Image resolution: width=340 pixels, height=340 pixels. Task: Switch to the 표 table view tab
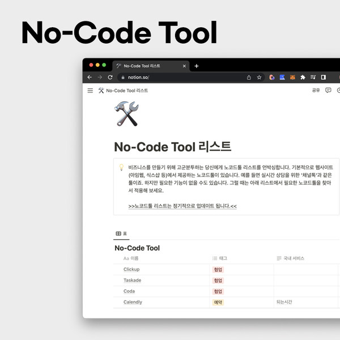coord(121,233)
